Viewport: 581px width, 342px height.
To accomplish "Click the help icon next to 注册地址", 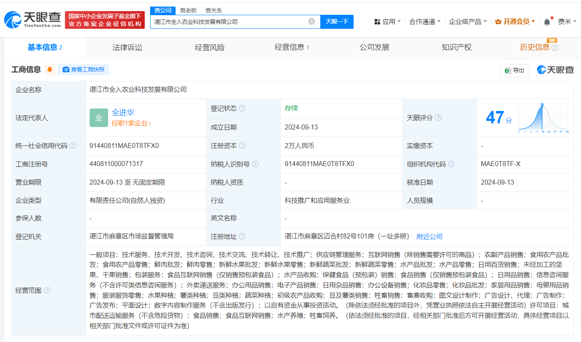I will coord(243,236).
